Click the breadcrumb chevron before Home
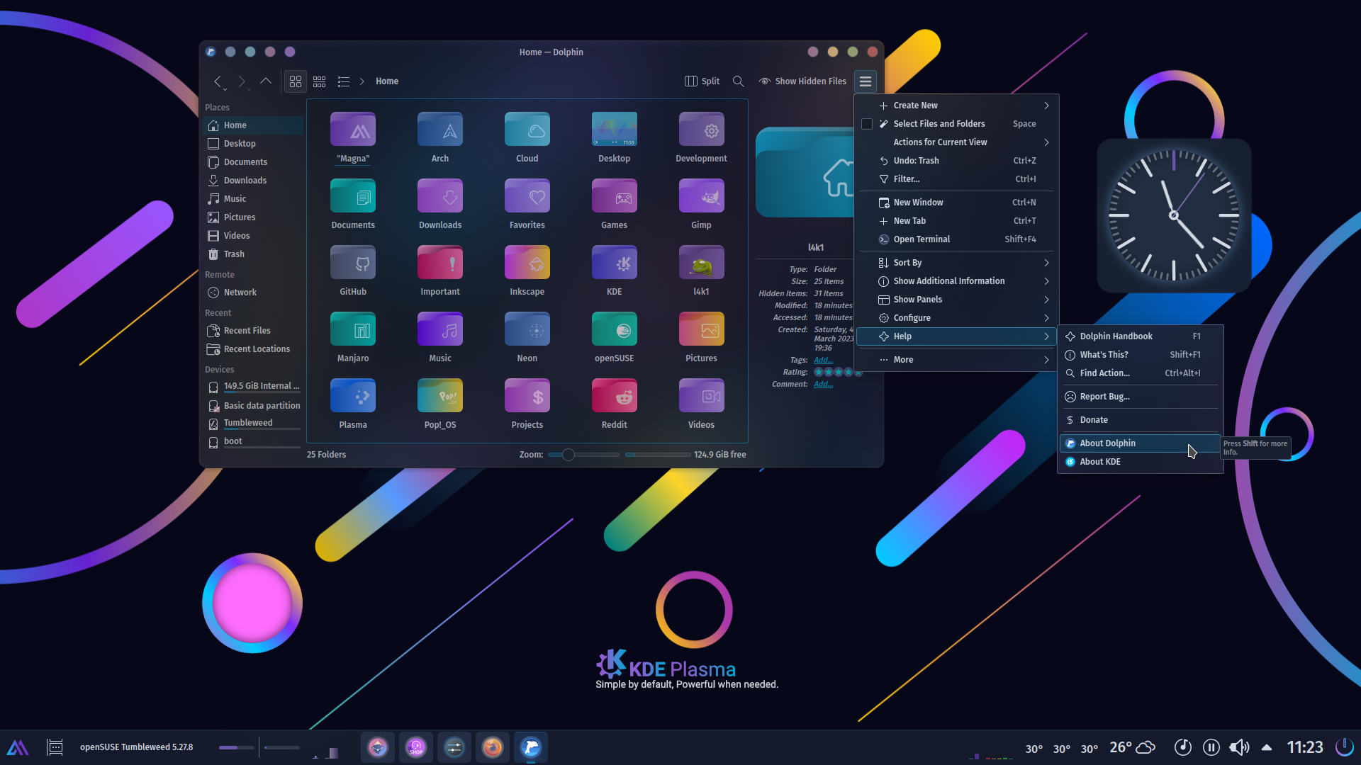The height and width of the screenshot is (765, 1361). [362, 81]
